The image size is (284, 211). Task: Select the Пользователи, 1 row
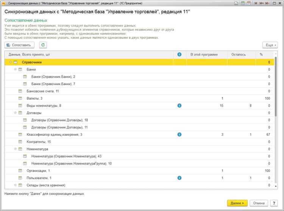[x=139, y=178]
